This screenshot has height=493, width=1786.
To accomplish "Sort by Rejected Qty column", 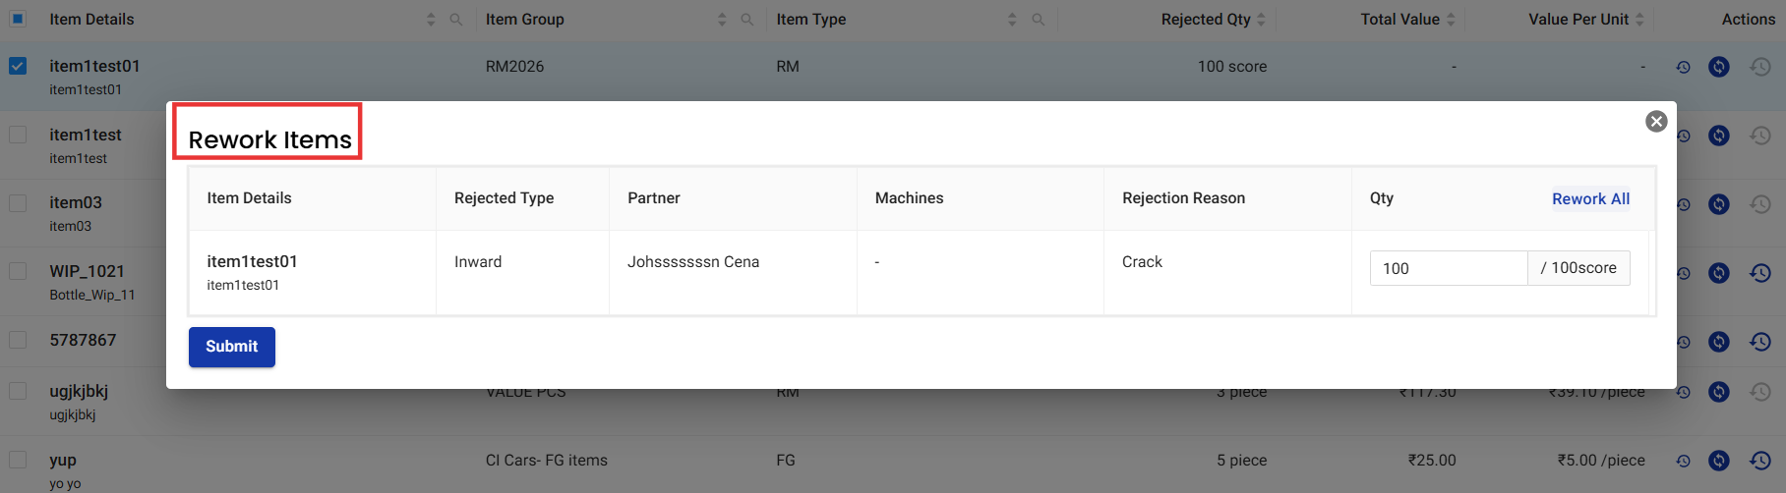I will pos(1261,20).
